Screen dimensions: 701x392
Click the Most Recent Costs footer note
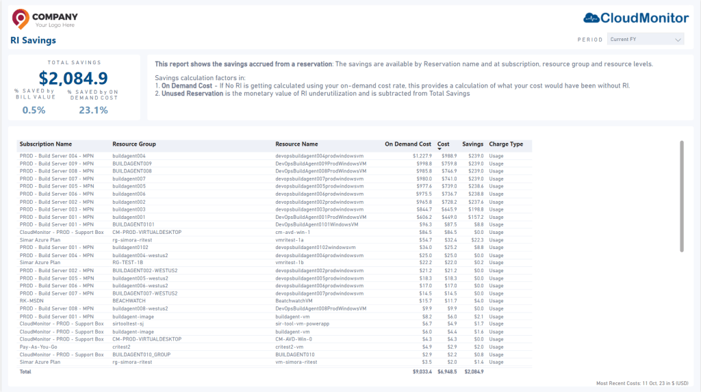coord(642,384)
